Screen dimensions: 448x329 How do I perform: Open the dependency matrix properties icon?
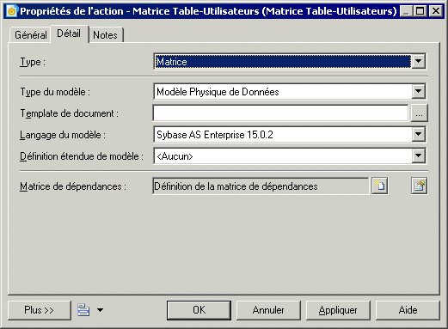pyautogui.click(x=420, y=186)
